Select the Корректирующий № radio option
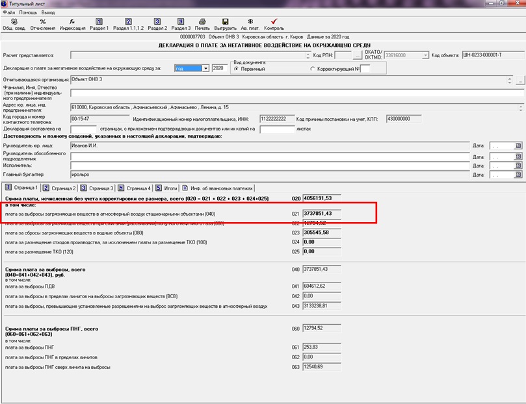Image resolution: width=526 pixels, height=404 pixels. tap(312, 68)
